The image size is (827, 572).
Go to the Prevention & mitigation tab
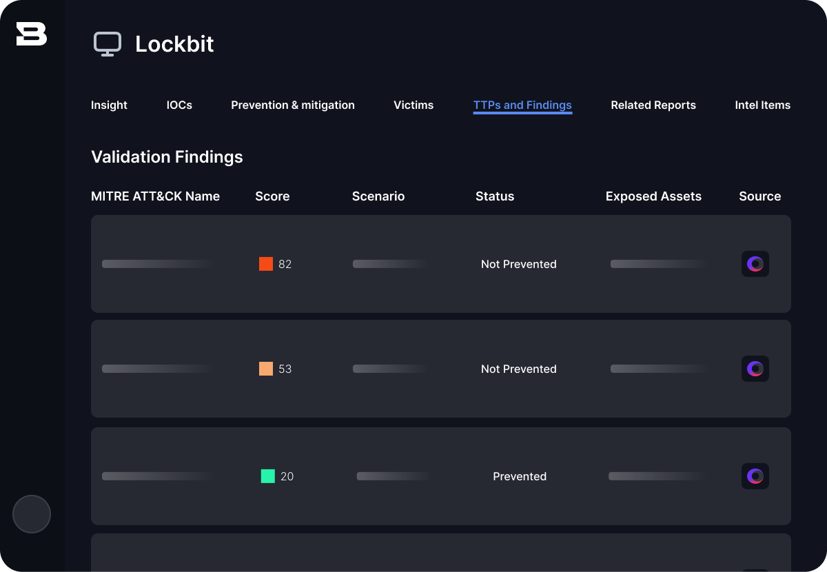(x=293, y=105)
